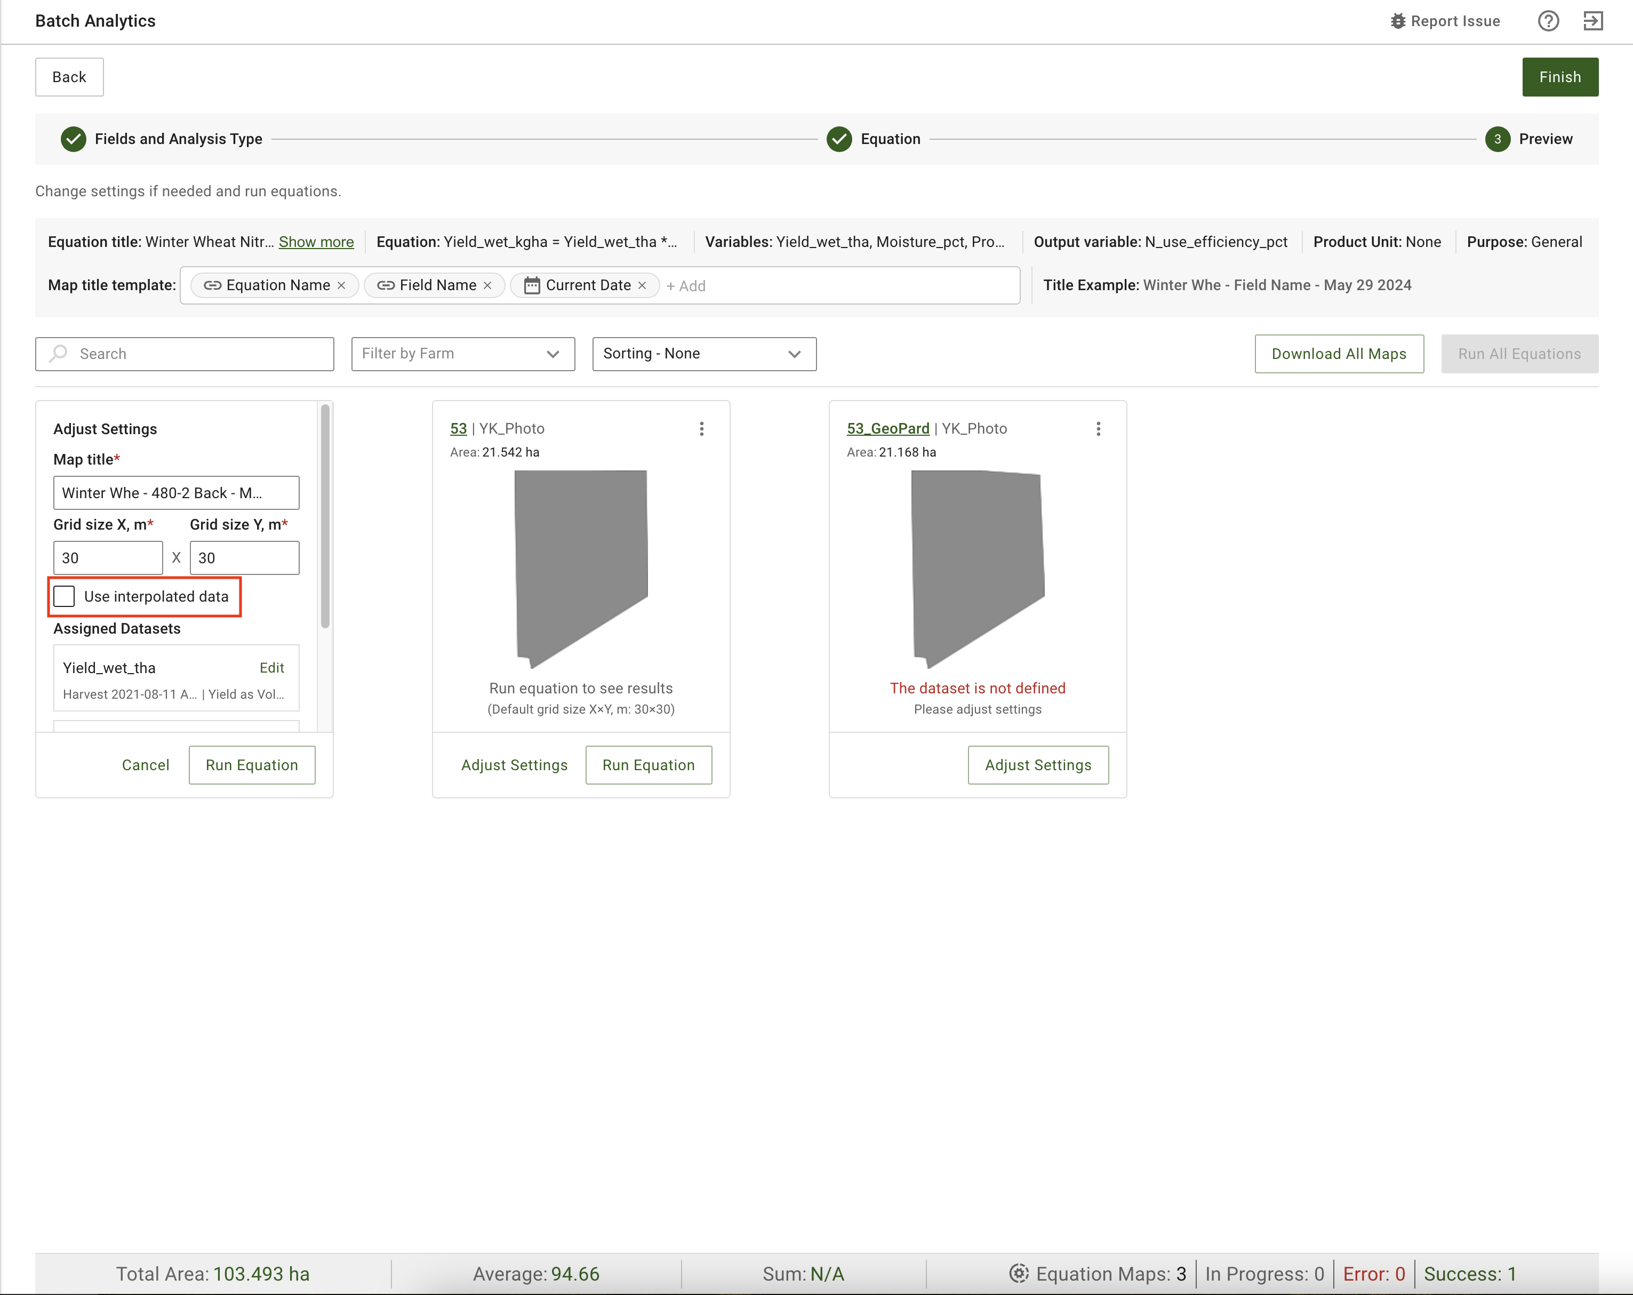This screenshot has width=1633, height=1295.
Task: Open the Sorting - None dropdown
Action: pos(703,354)
